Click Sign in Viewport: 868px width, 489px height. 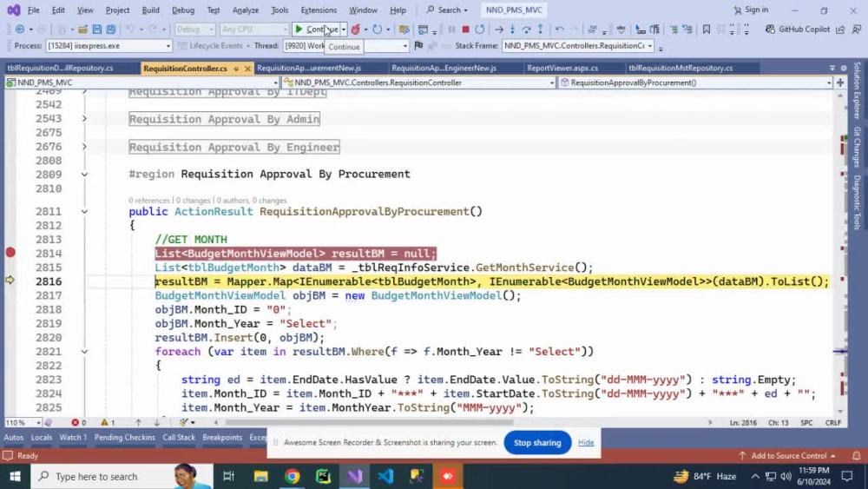point(751,10)
